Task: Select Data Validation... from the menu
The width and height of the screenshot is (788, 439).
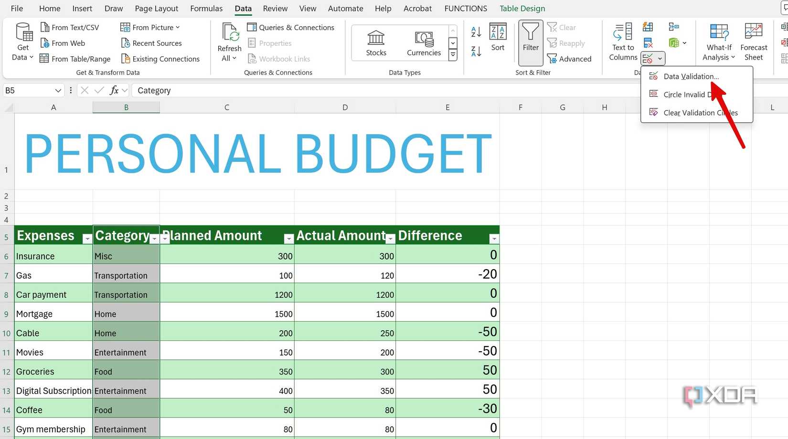Action: [x=691, y=76]
